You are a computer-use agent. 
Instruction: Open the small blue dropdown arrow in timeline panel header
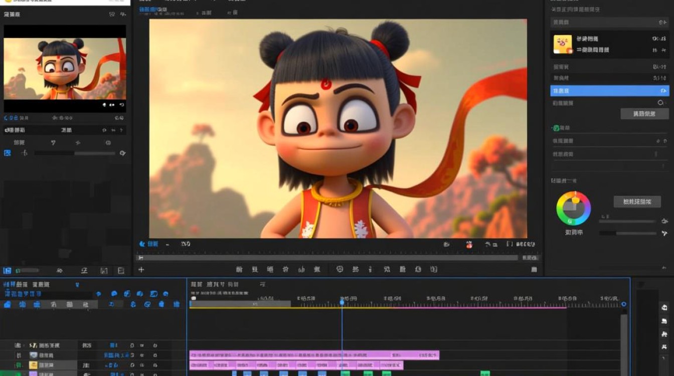pyautogui.click(x=77, y=284)
